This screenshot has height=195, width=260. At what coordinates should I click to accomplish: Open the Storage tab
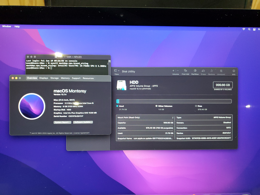click(x=54, y=78)
